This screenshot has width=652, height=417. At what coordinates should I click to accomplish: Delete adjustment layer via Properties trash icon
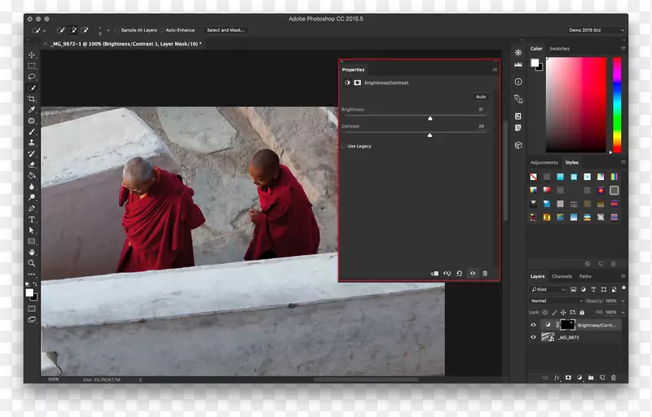pyautogui.click(x=485, y=274)
